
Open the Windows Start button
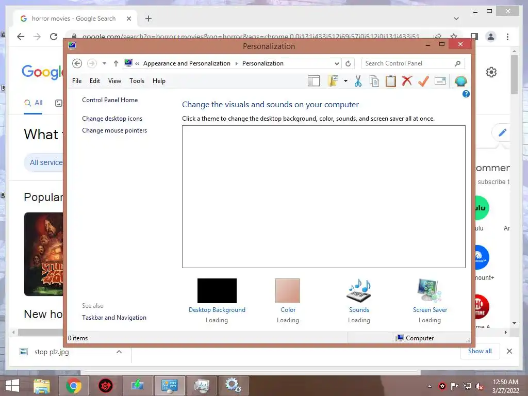click(x=12, y=386)
